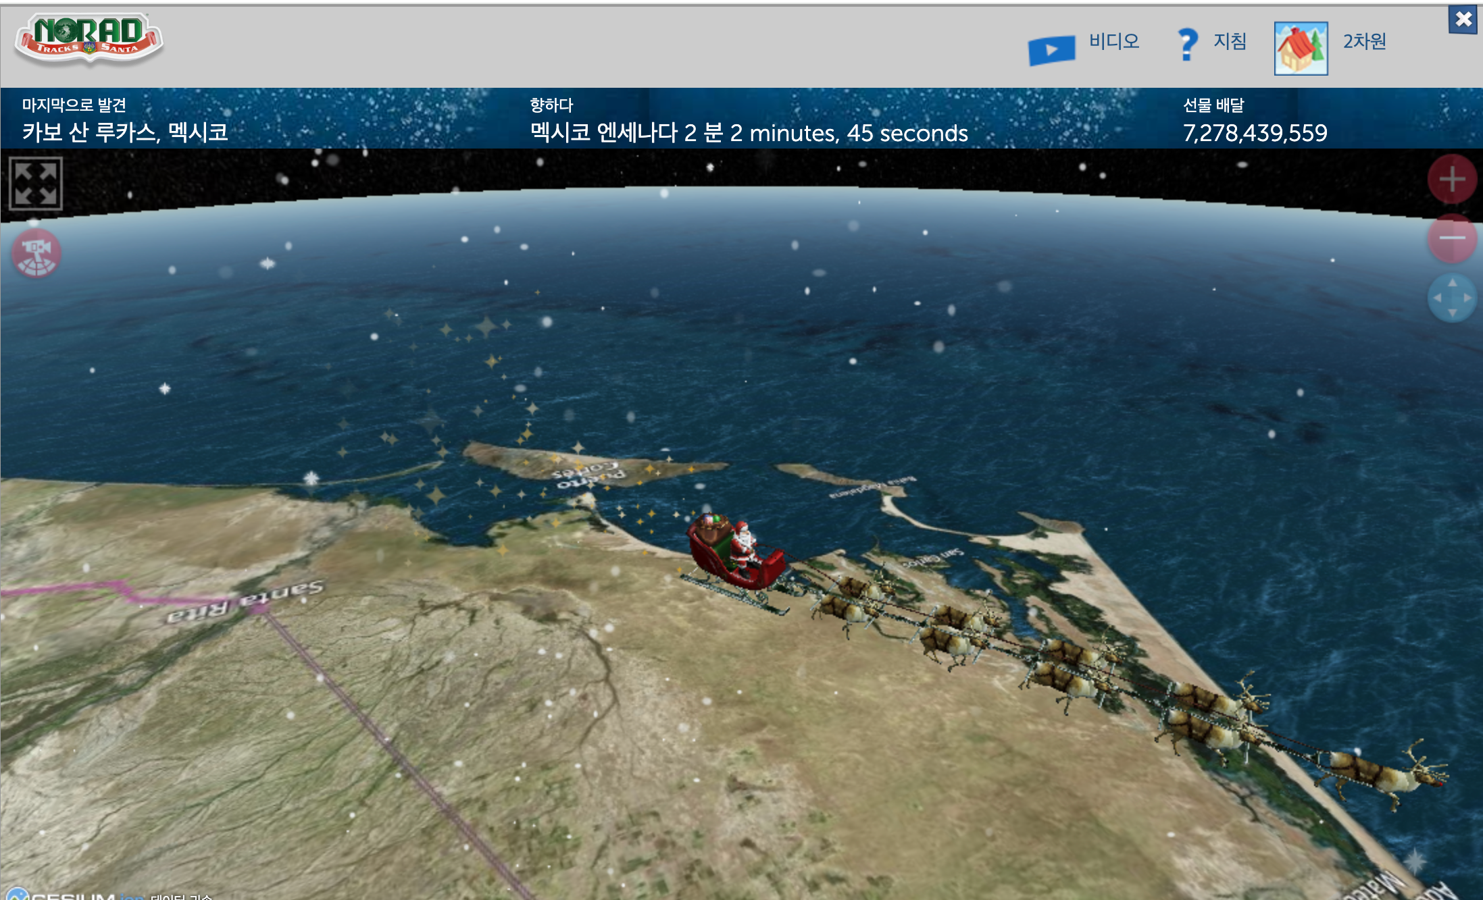The height and width of the screenshot is (900, 1483).
Task: Open the 지침 instructions link
Action: tap(1230, 42)
